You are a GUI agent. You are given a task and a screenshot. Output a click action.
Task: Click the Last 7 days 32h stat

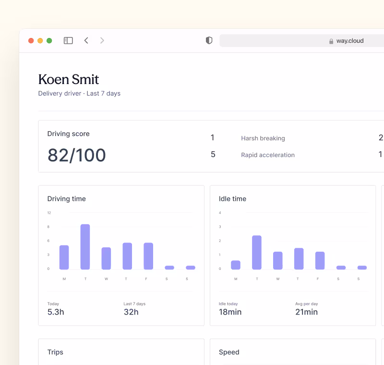pos(131,312)
